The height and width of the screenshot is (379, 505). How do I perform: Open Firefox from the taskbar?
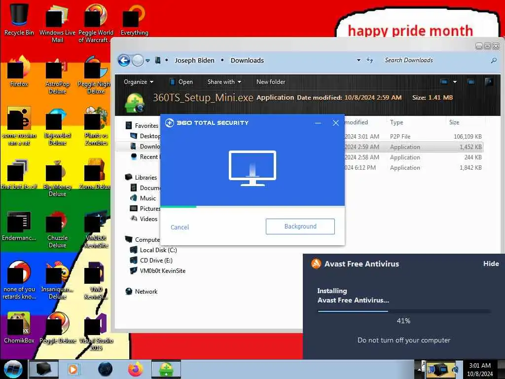tap(136, 369)
